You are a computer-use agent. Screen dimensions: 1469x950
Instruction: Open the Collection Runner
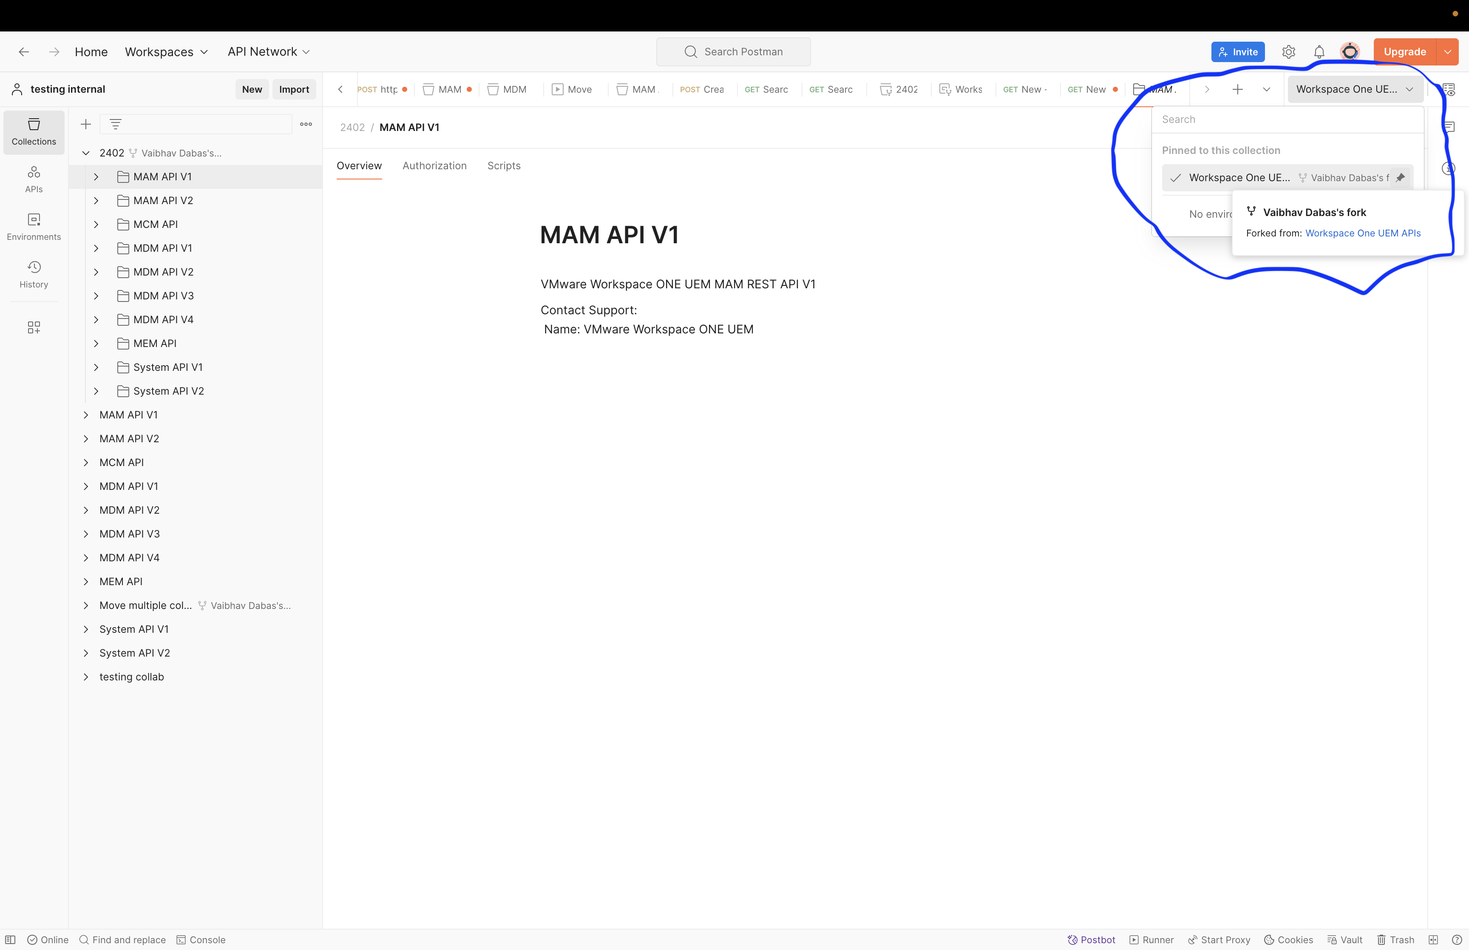tap(1152, 939)
